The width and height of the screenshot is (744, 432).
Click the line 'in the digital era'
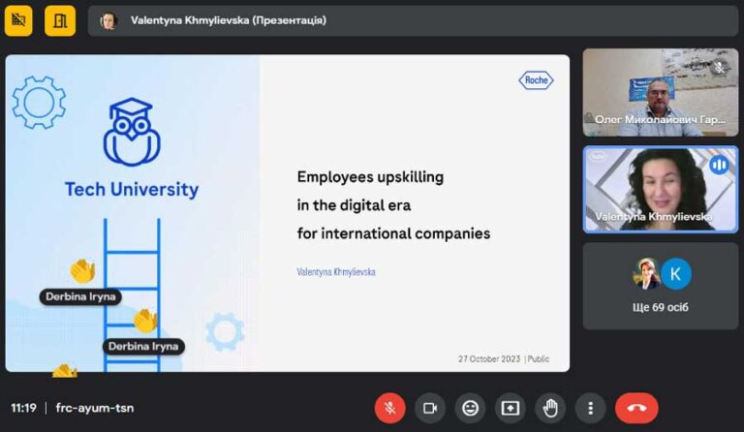(x=354, y=205)
